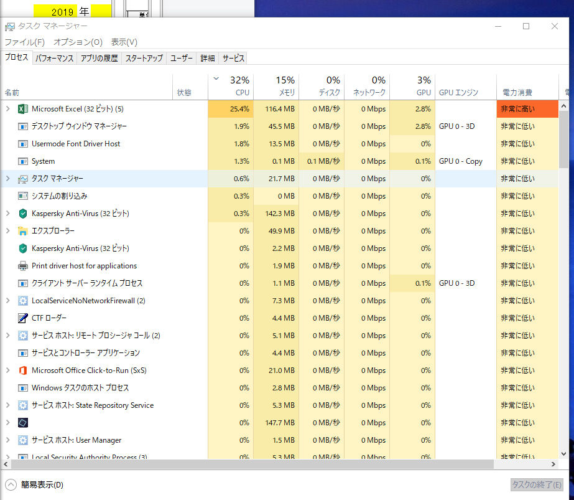Click 簡易表示(D) to show fewer details

click(34, 484)
